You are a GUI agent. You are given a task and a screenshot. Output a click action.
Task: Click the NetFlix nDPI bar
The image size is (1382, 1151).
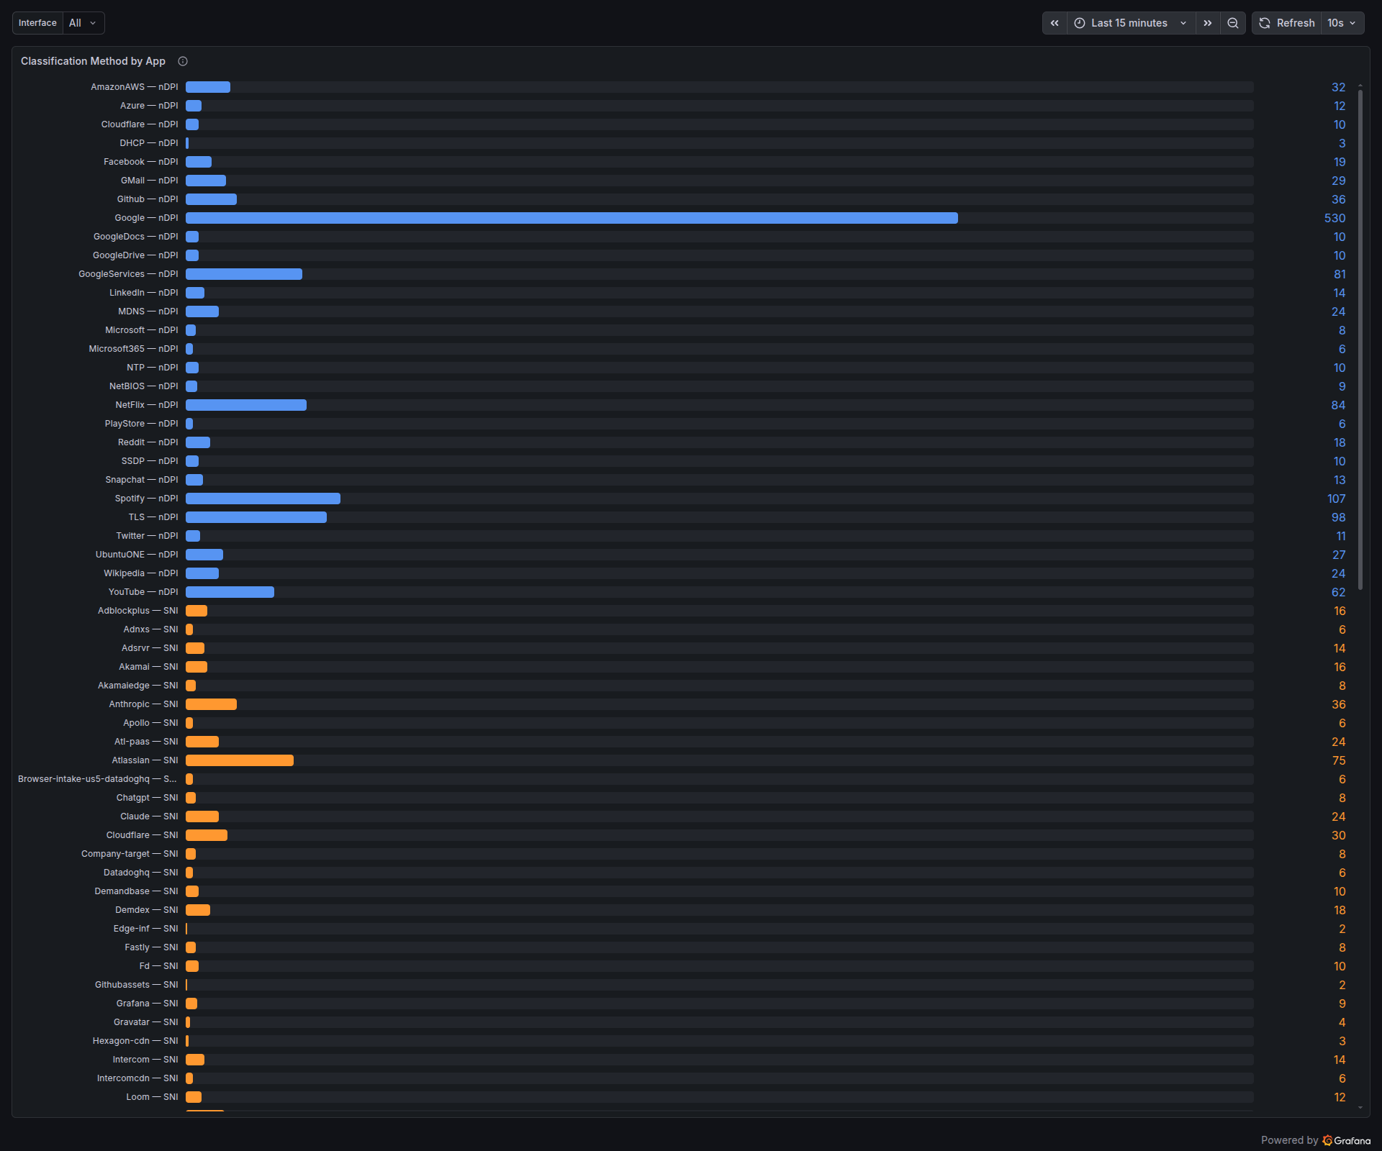click(245, 404)
